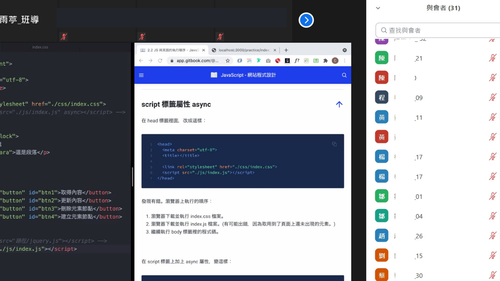Click the red circular extension icon
500x281 pixels.
278,61
